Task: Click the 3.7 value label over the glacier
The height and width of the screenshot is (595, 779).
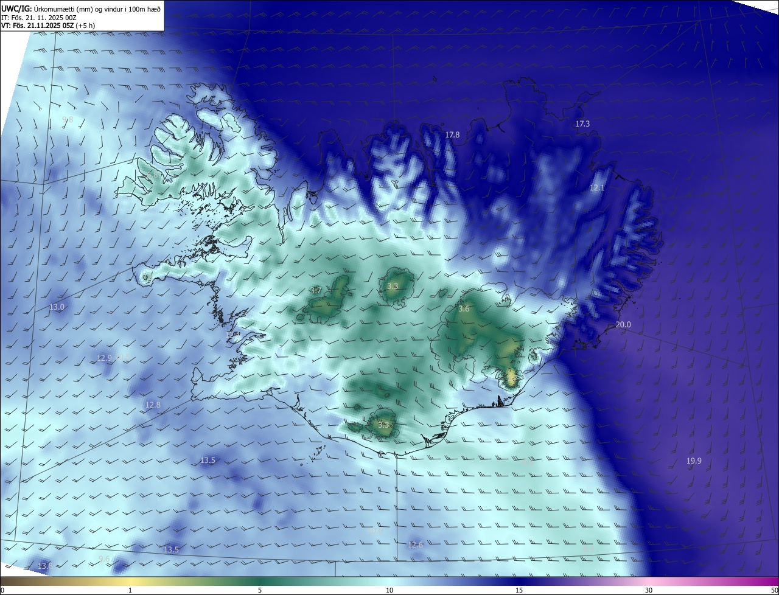Action: coord(316,291)
